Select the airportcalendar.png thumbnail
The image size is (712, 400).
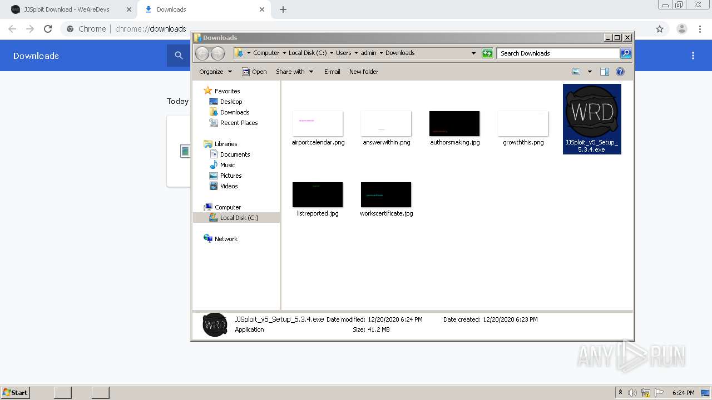[318, 123]
